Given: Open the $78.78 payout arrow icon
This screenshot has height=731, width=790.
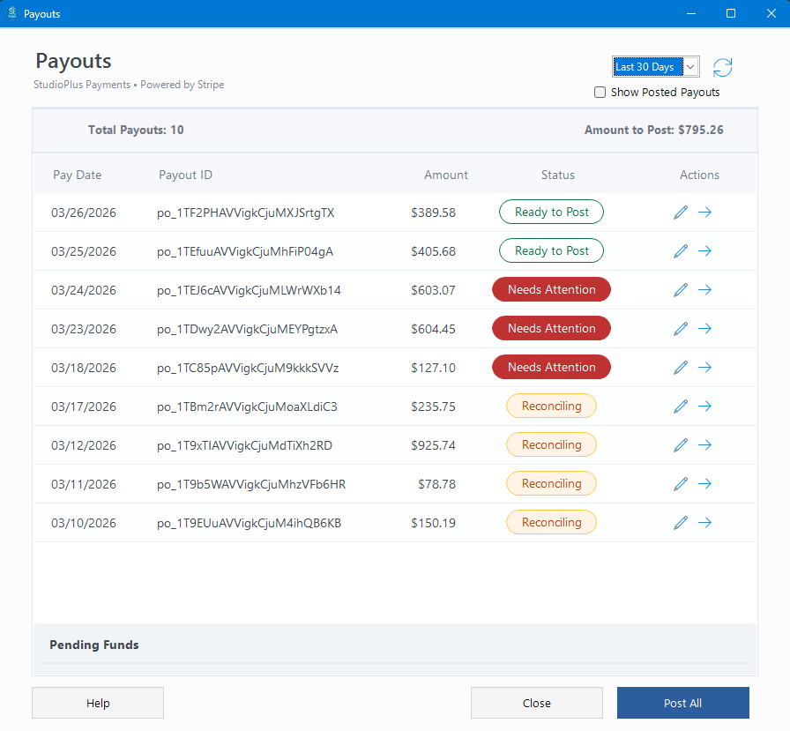Looking at the screenshot, I should (x=704, y=484).
